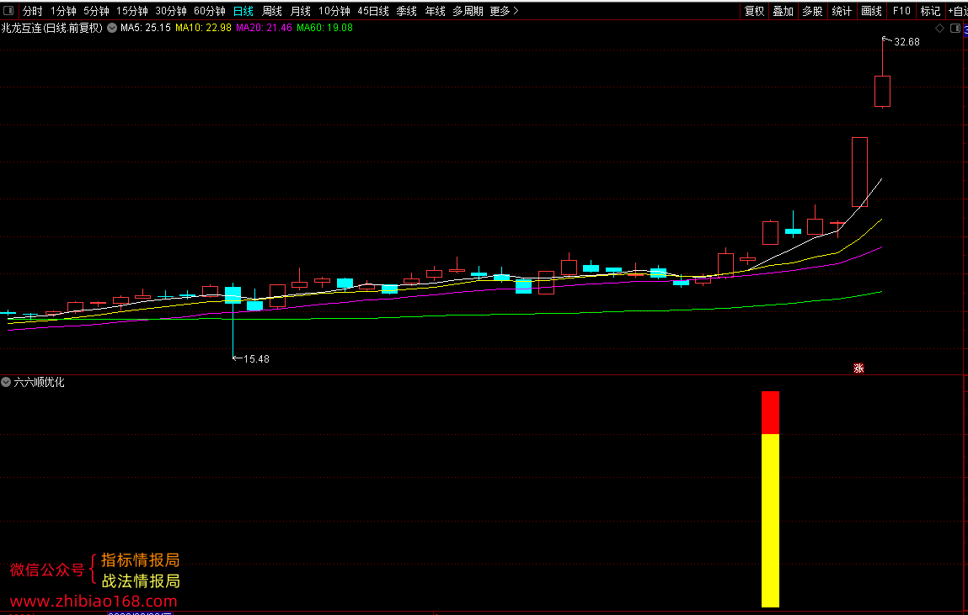The height and width of the screenshot is (615, 968).
Task: Click the split panel icon beside the diamond
Action: [x=955, y=29]
